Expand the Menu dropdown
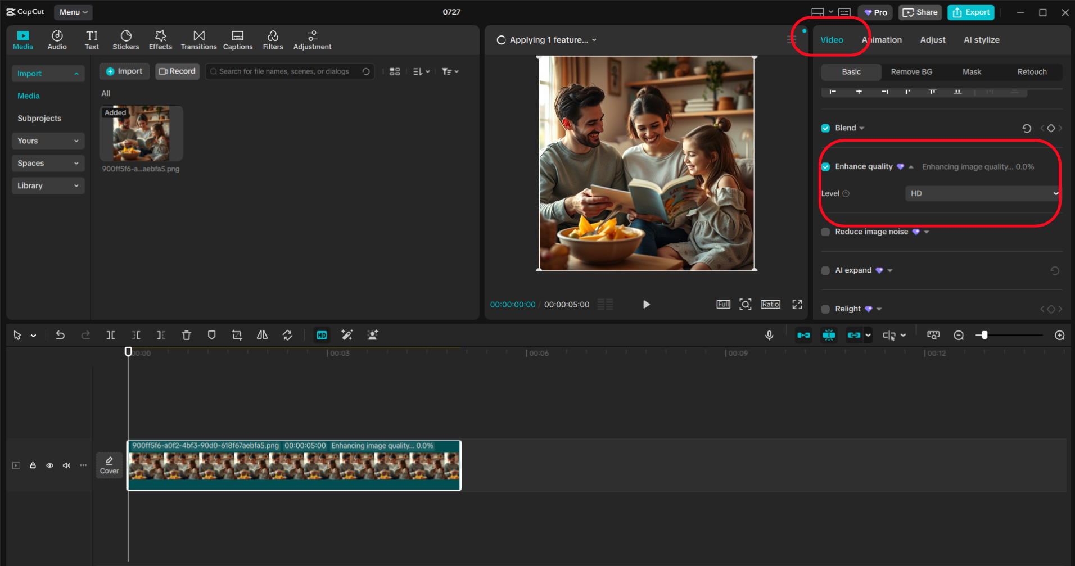Viewport: 1075px width, 566px height. [x=73, y=12]
